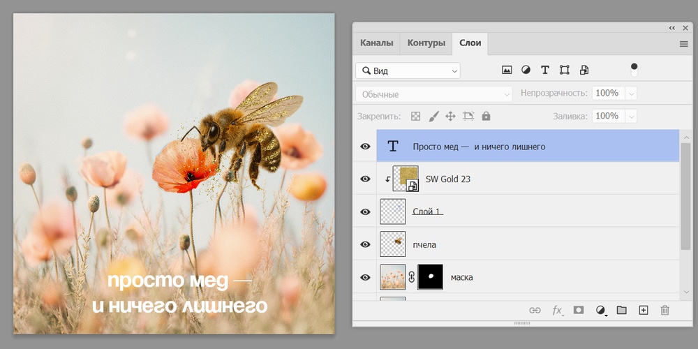Filter layers by text type icon
The width and height of the screenshot is (698, 349).
[x=545, y=70]
